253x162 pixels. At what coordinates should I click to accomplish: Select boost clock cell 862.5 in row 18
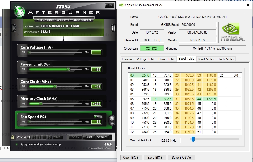[x=166, y=99]
